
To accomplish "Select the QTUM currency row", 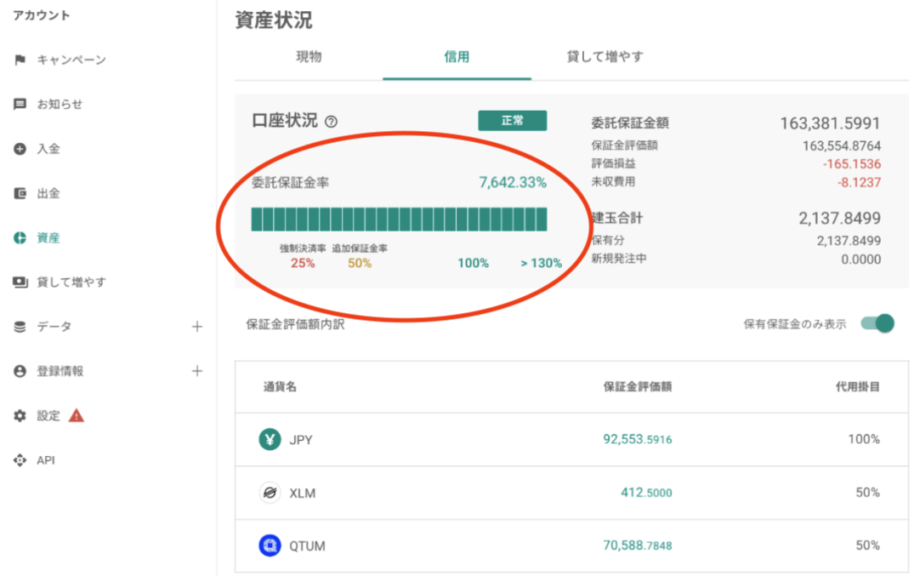I will [x=571, y=545].
